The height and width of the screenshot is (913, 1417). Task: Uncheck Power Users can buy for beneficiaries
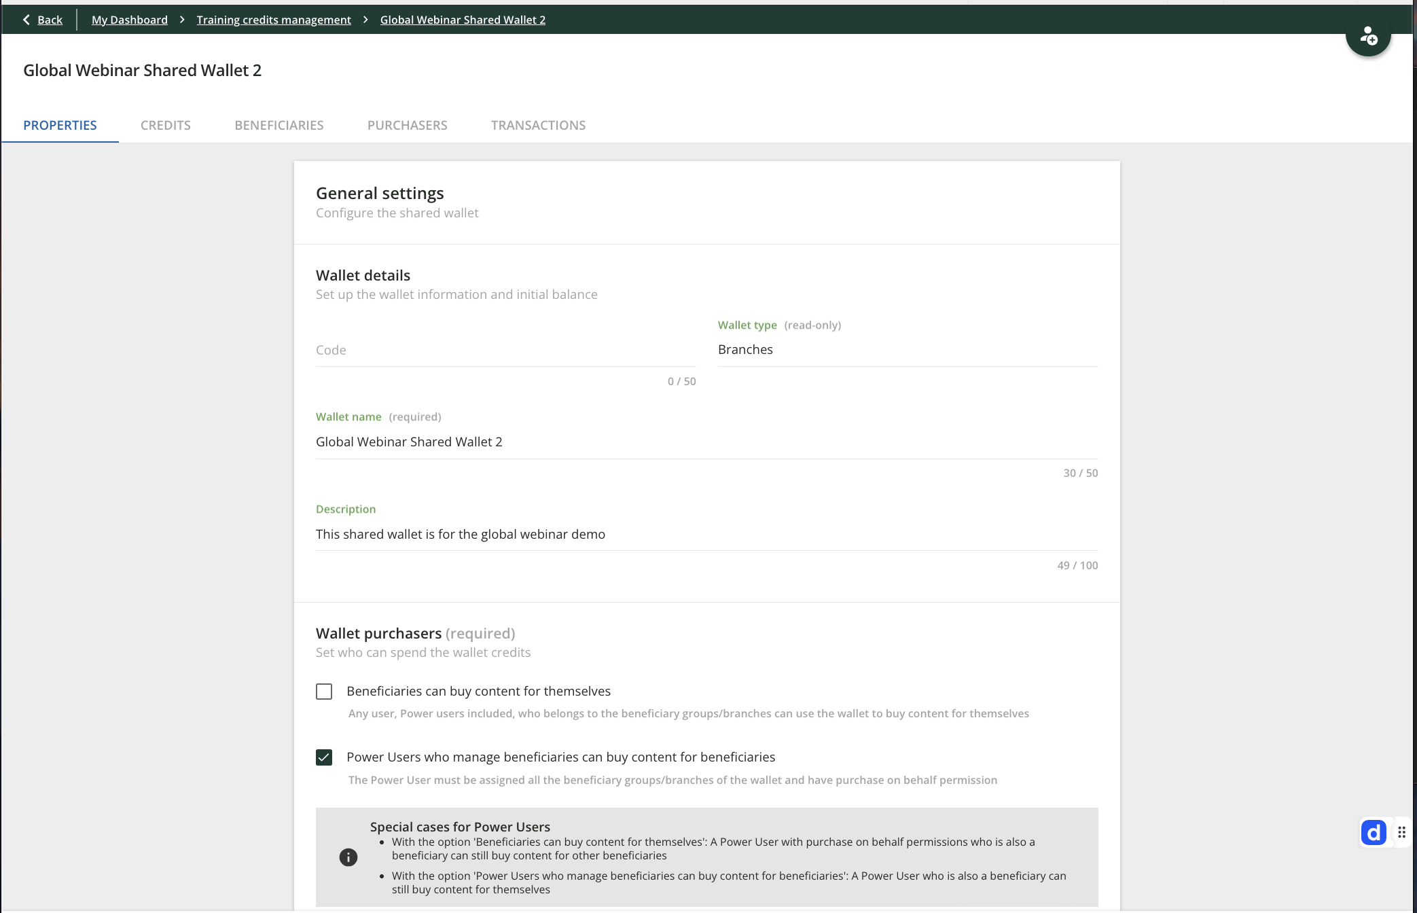coord(324,757)
